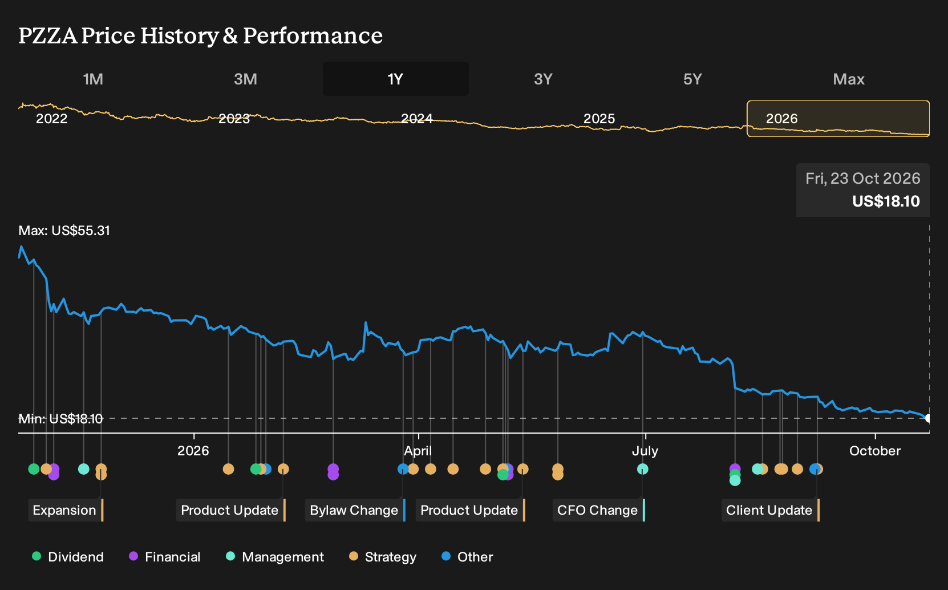Click the Fri, 23 Oct 2026 price tooltip
Screen dimensions: 948x590
point(863,190)
